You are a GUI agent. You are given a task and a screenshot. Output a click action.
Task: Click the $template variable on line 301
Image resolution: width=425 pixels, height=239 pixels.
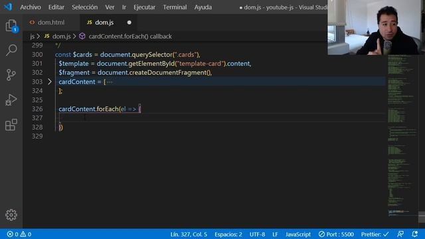coord(74,64)
